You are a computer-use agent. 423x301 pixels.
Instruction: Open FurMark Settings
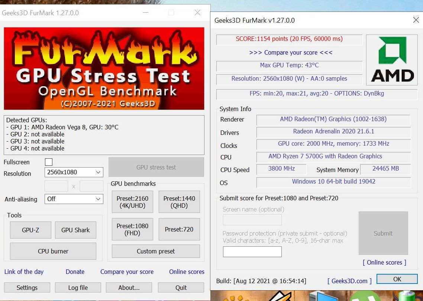[x=27, y=288]
